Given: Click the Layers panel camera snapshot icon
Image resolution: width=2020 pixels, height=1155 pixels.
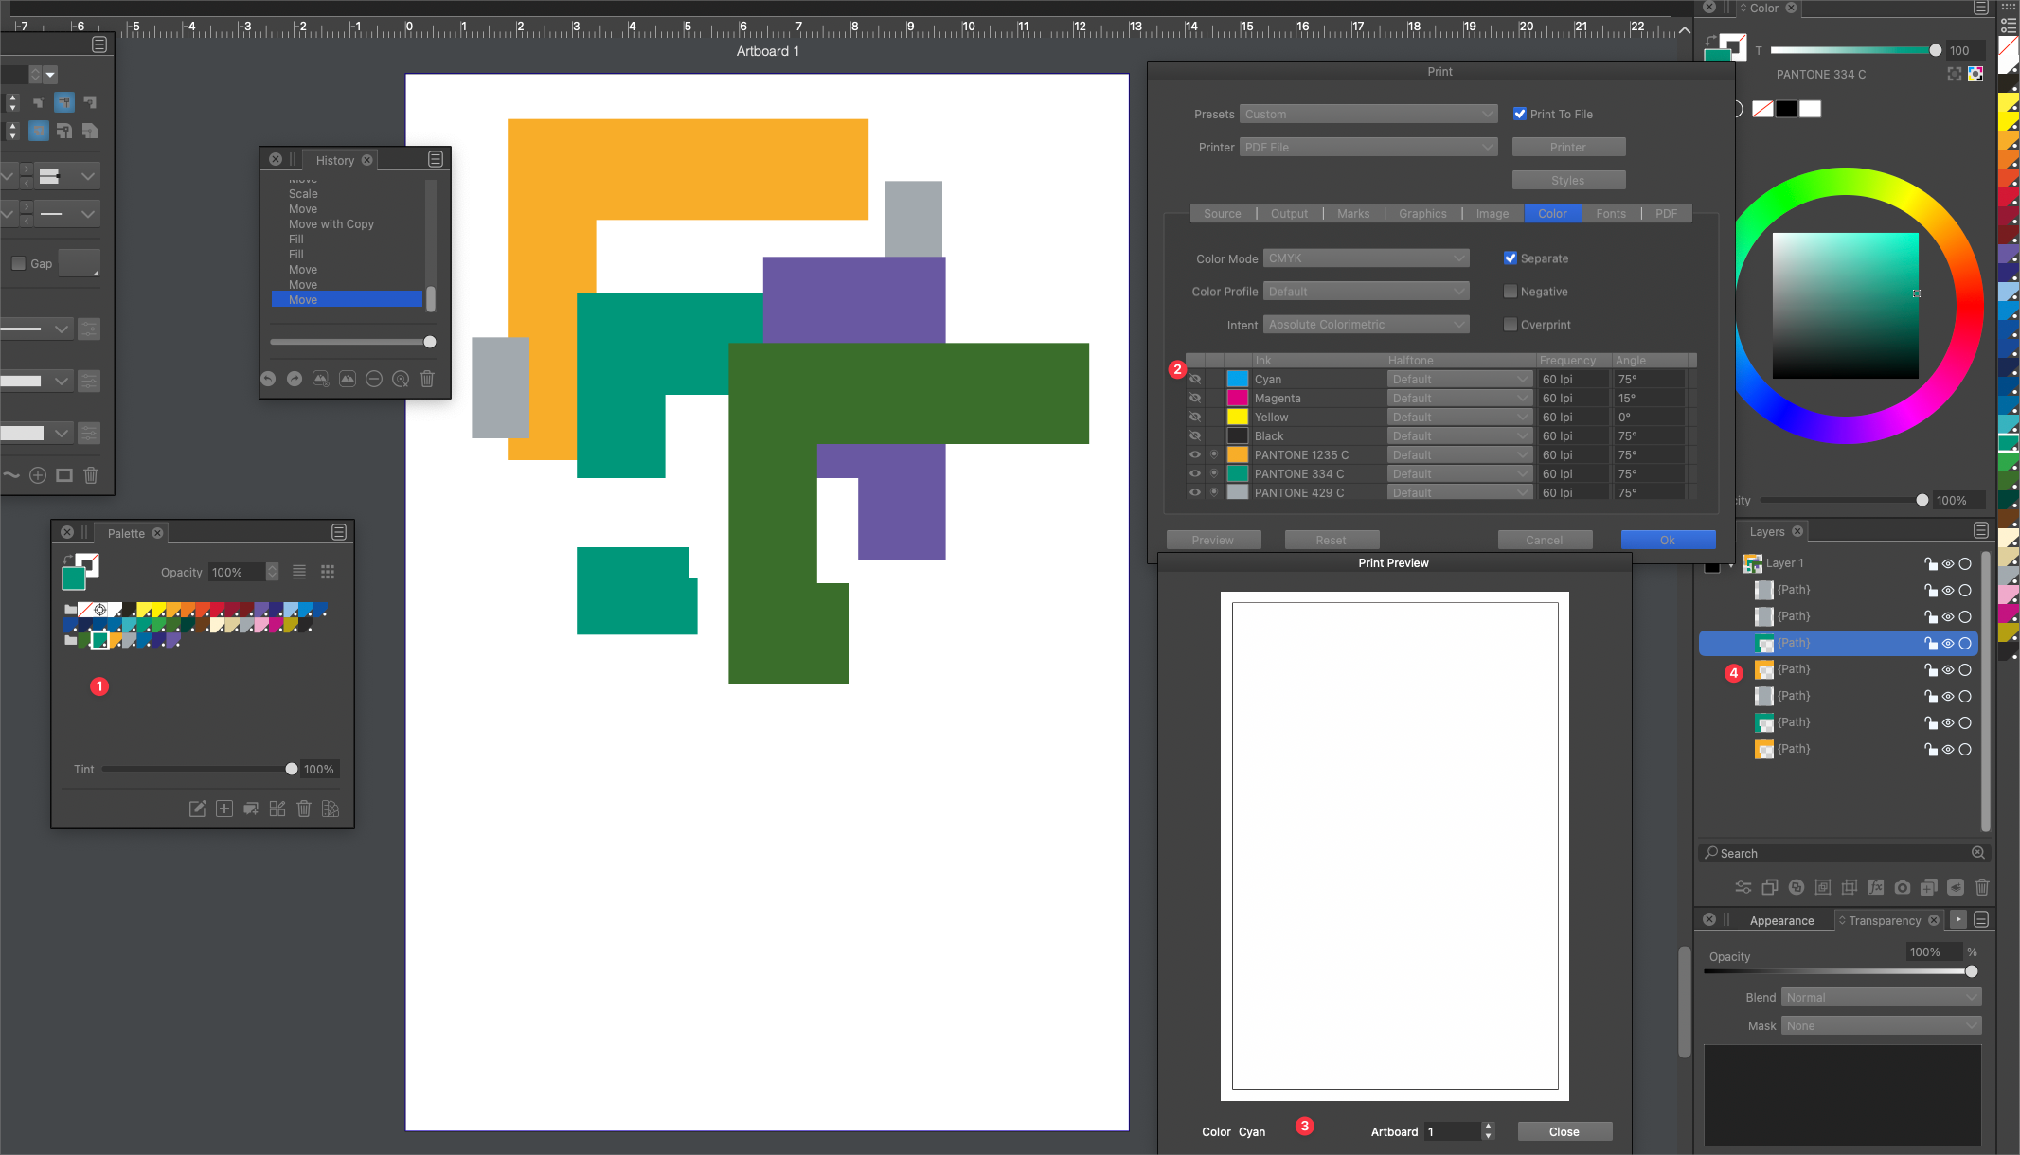Looking at the screenshot, I should click(1903, 887).
